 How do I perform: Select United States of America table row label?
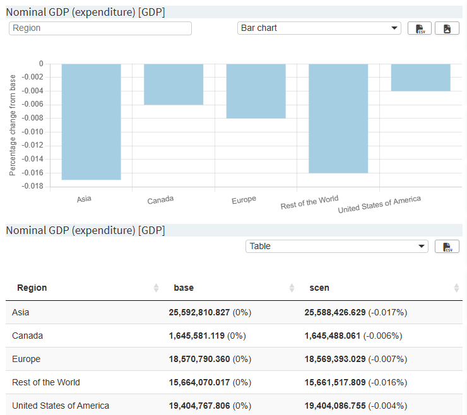[x=61, y=406]
